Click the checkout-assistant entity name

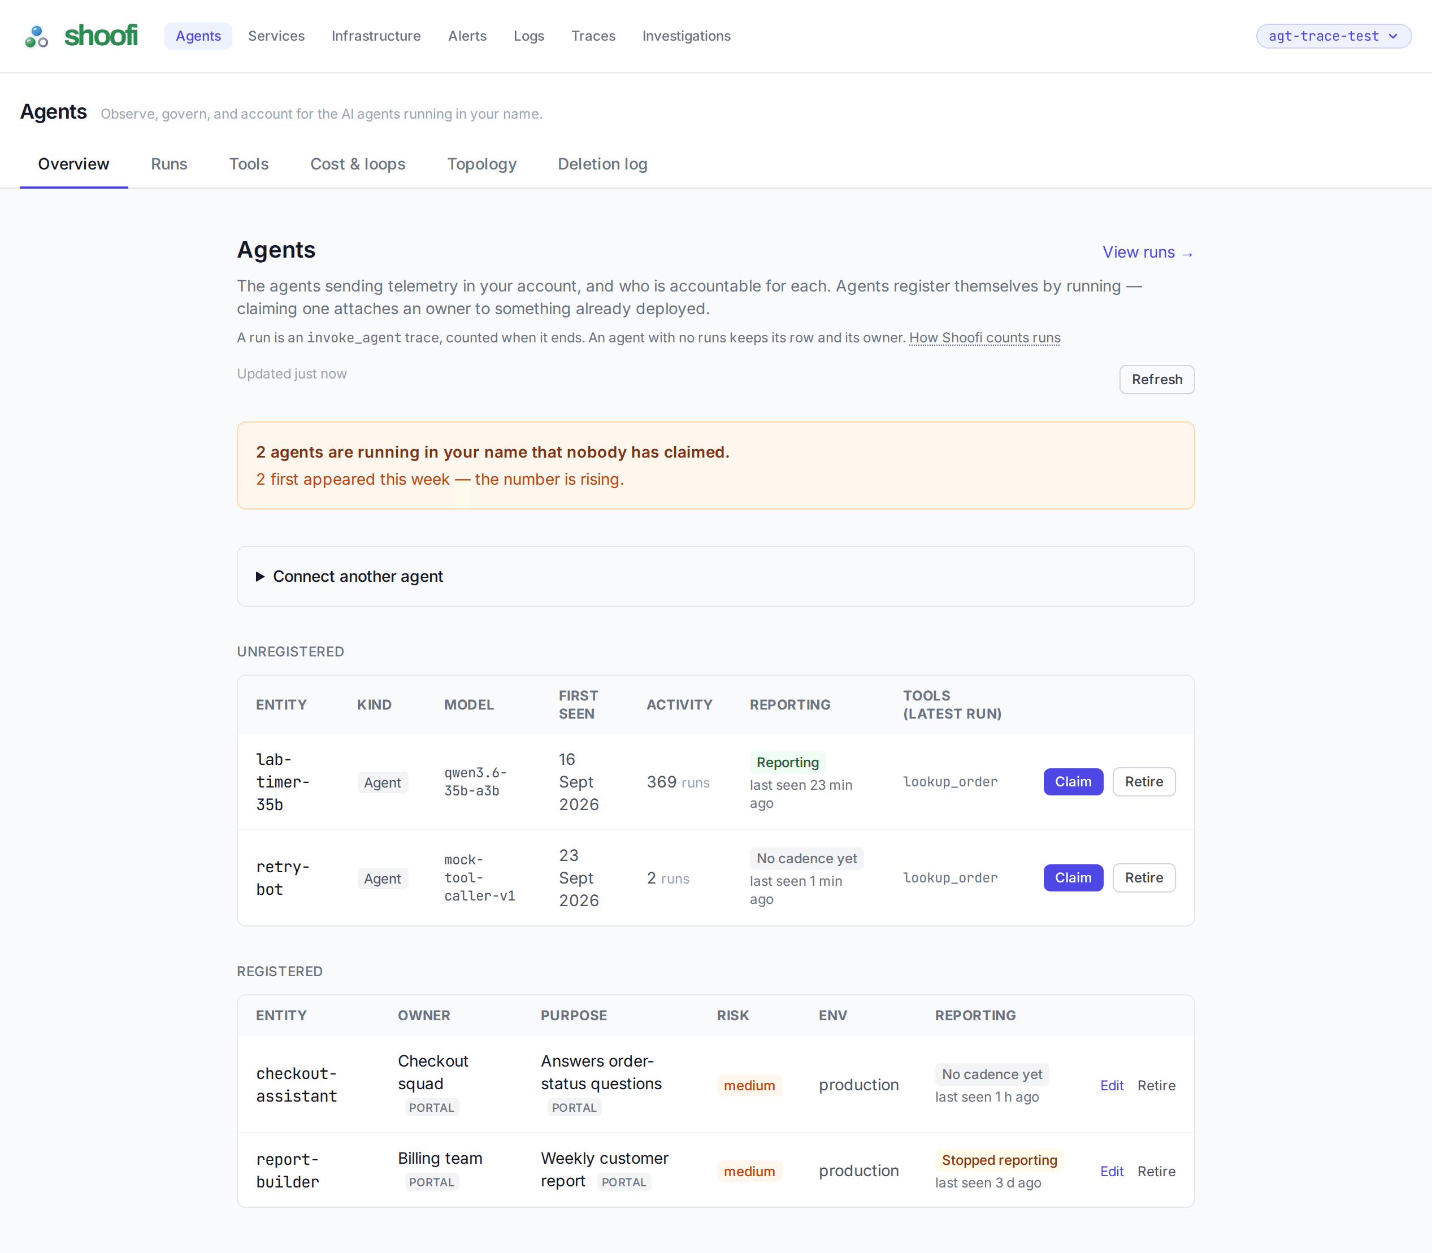297,1085
